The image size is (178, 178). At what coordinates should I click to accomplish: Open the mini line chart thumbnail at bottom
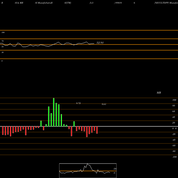click(x=88, y=171)
